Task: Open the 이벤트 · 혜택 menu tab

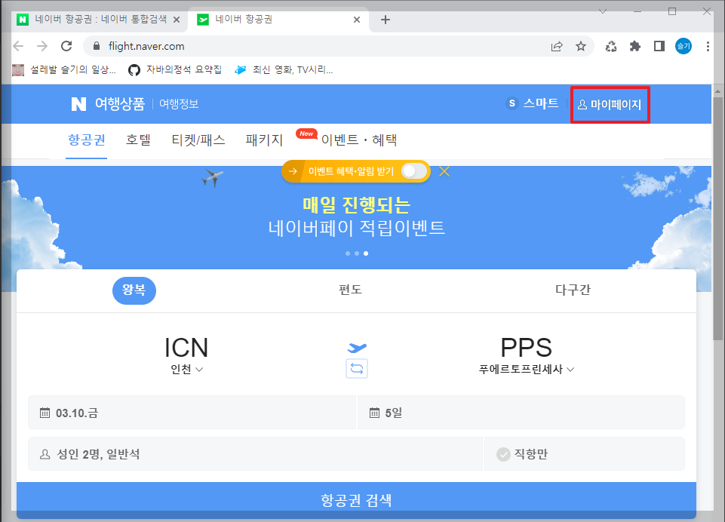Action: pos(359,140)
